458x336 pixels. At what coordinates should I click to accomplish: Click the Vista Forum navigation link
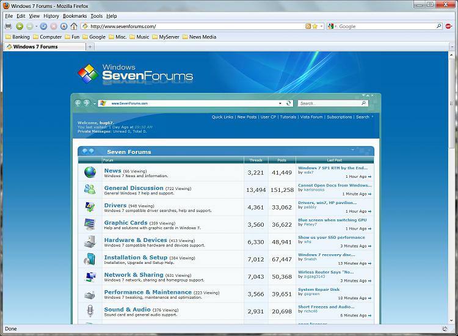[x=311, y=117]
